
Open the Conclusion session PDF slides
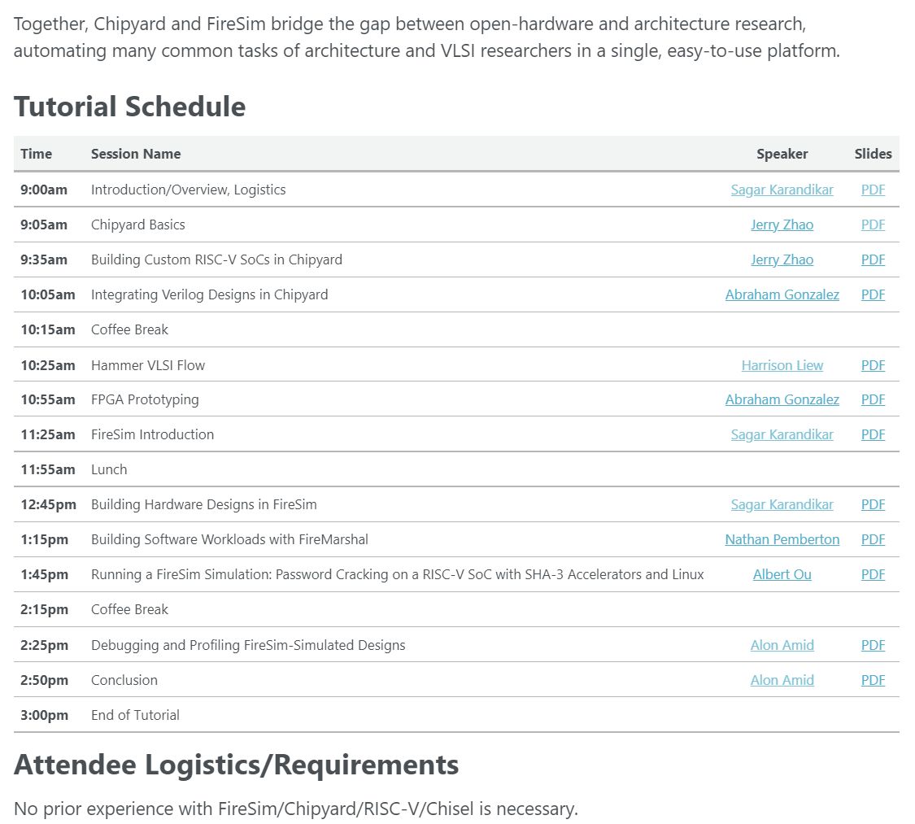point(872,680)
